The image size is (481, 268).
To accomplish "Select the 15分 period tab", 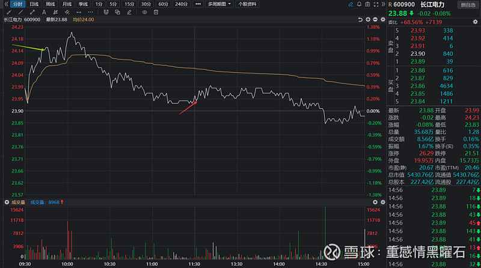I will click(x=129, y=4).
